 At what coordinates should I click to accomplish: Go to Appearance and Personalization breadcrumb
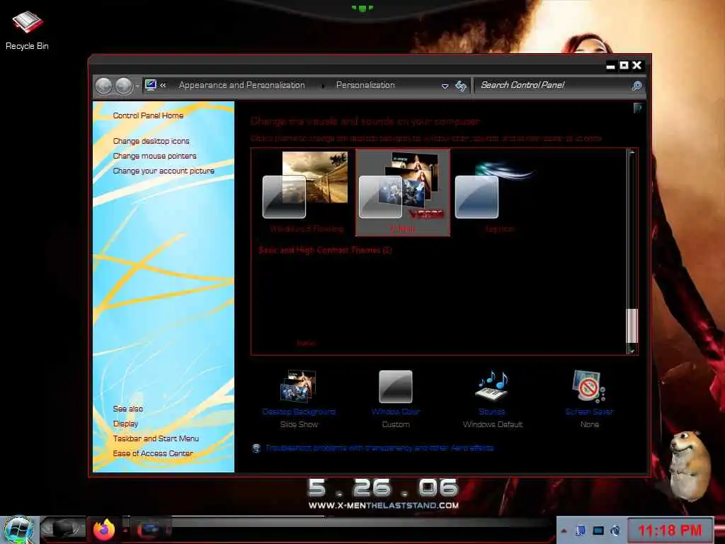click(242, 85)
